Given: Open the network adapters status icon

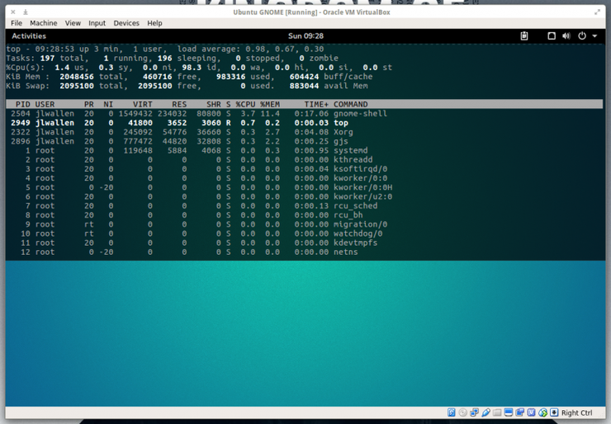Looking at the screenshot, I should [x=474, y=412].
